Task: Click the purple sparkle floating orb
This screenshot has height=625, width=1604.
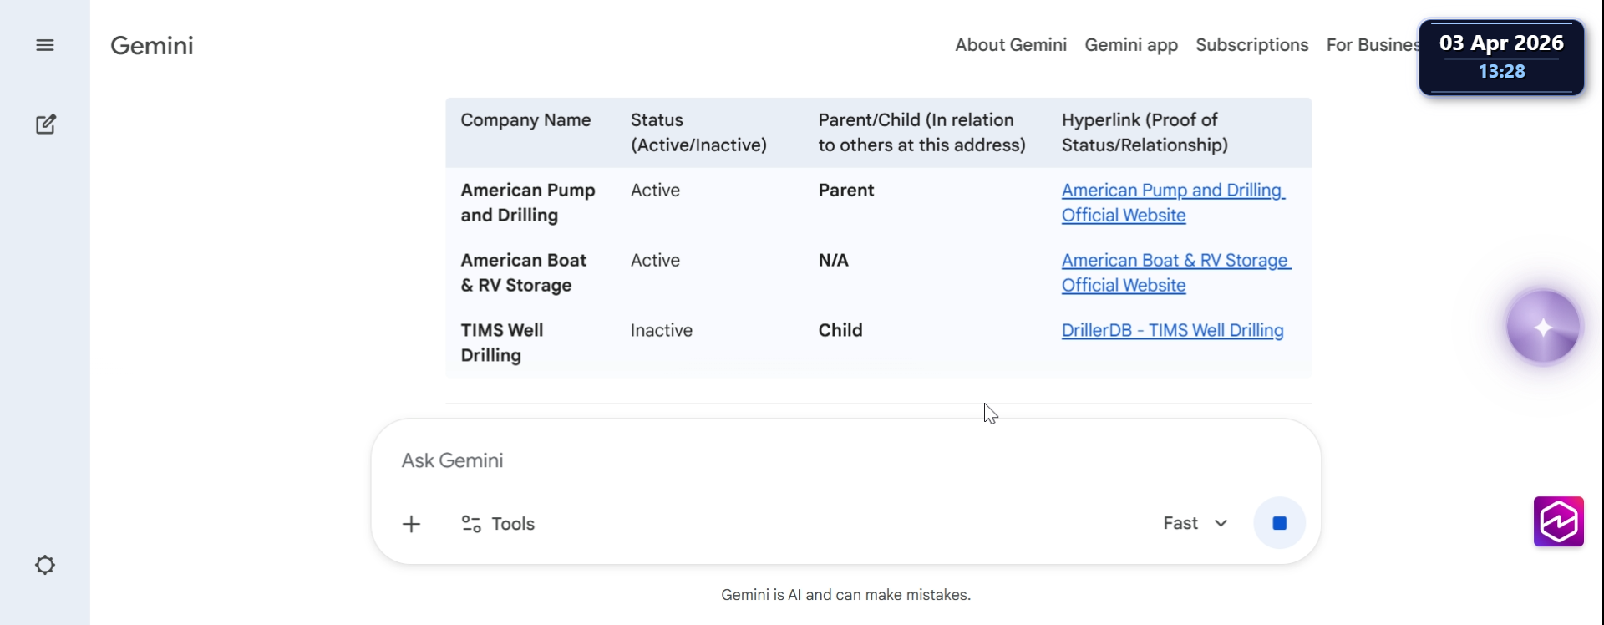Action: coord(1542,327)
